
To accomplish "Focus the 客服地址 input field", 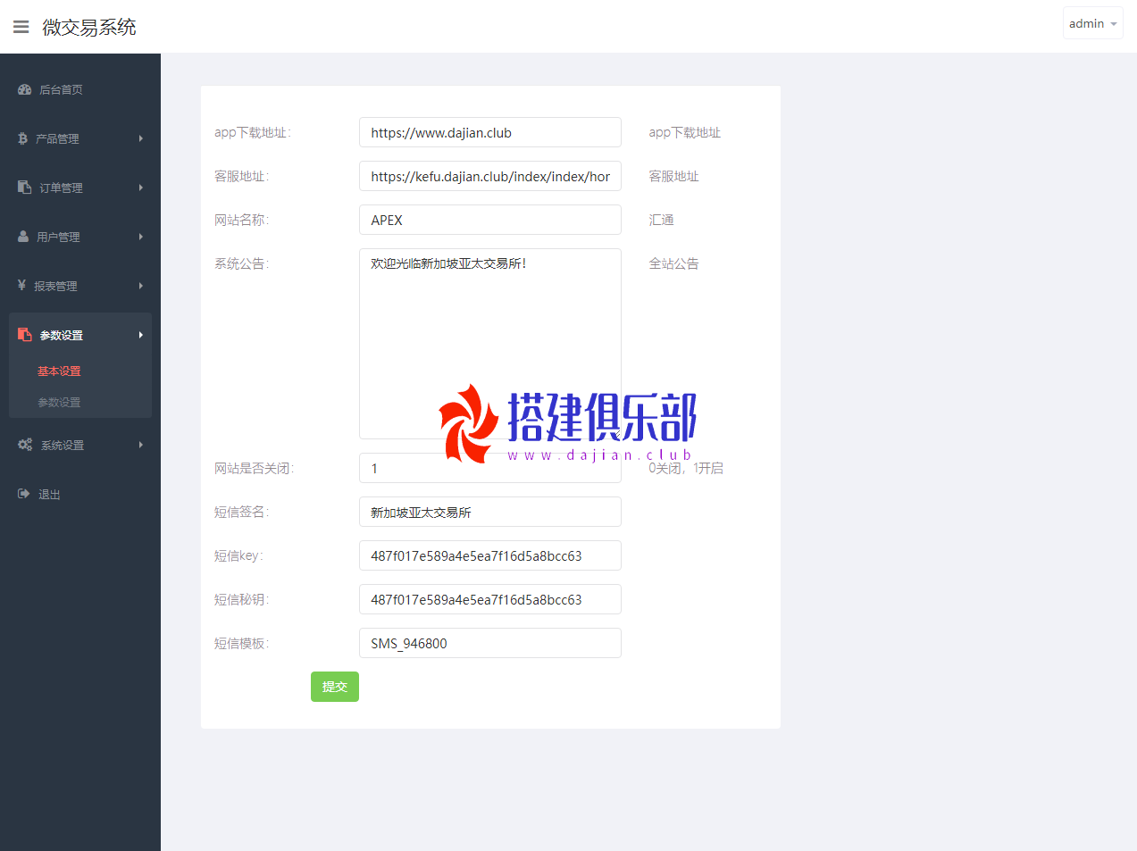I will pos(490,176).
